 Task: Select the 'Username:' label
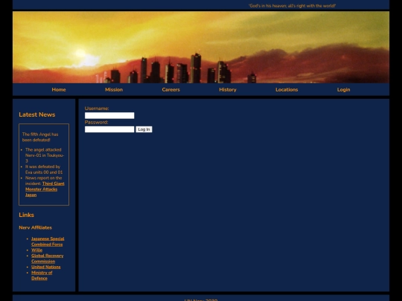pos(97,109)
